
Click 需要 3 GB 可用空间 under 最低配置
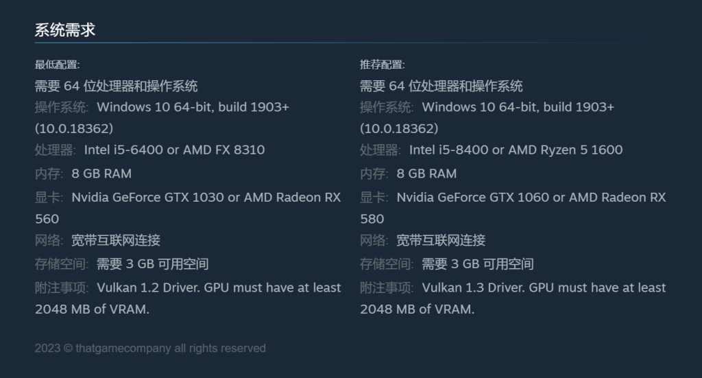[152, 264]
